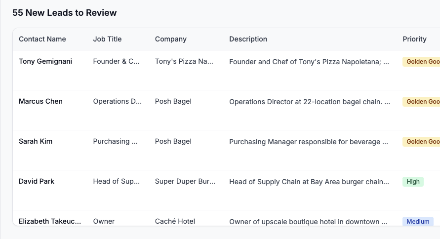Viewport: 440px width, 239px height.
Task: Sort by the Job Title column header
Action: (x=107, y=39)
